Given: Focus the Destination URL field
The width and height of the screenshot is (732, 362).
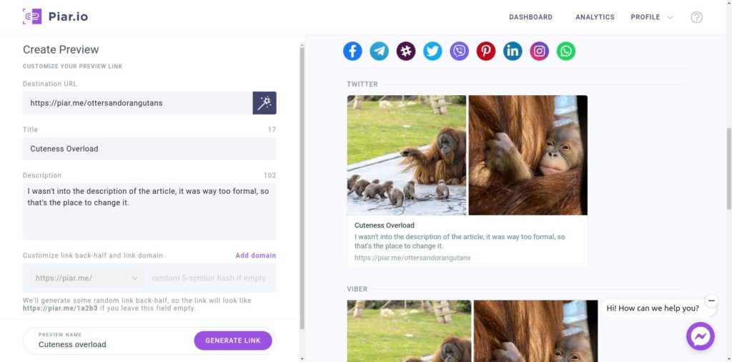Looking at the screenshot, I should pyautogui.click(x=138, y=103).
